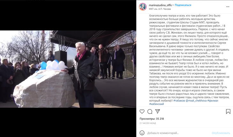The height and width of the screenshot is (137, 233).
Task: Open emoji picker smiley icon
Action: tap(142, 133)
